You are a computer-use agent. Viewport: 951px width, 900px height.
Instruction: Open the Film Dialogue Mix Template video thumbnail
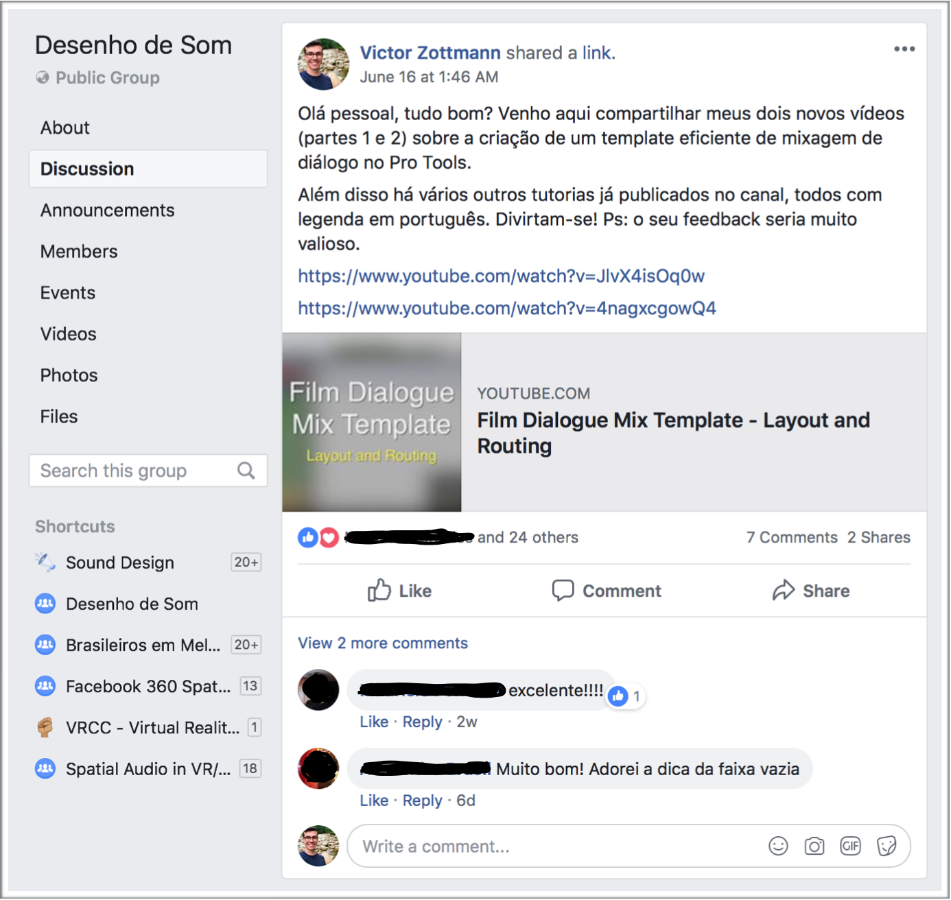tap(372, 422)
